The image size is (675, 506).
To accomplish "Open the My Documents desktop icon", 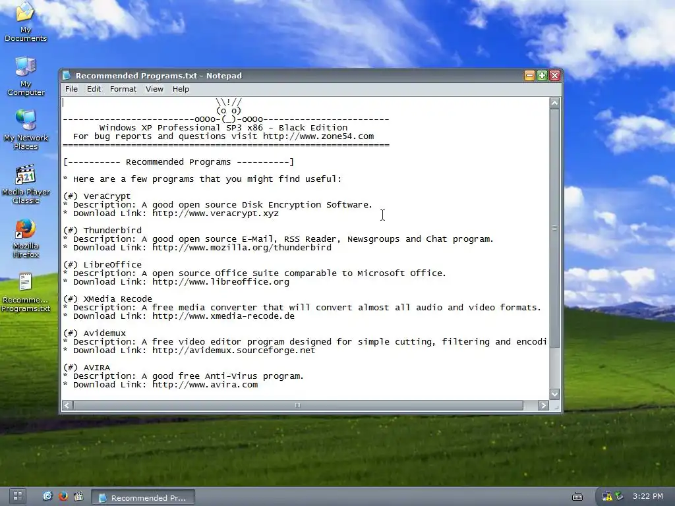I will point(26,22).
